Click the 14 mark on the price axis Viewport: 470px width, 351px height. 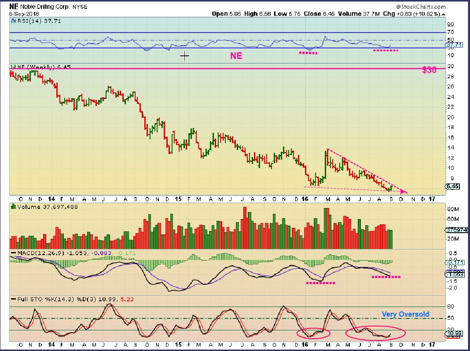[450, 148]
